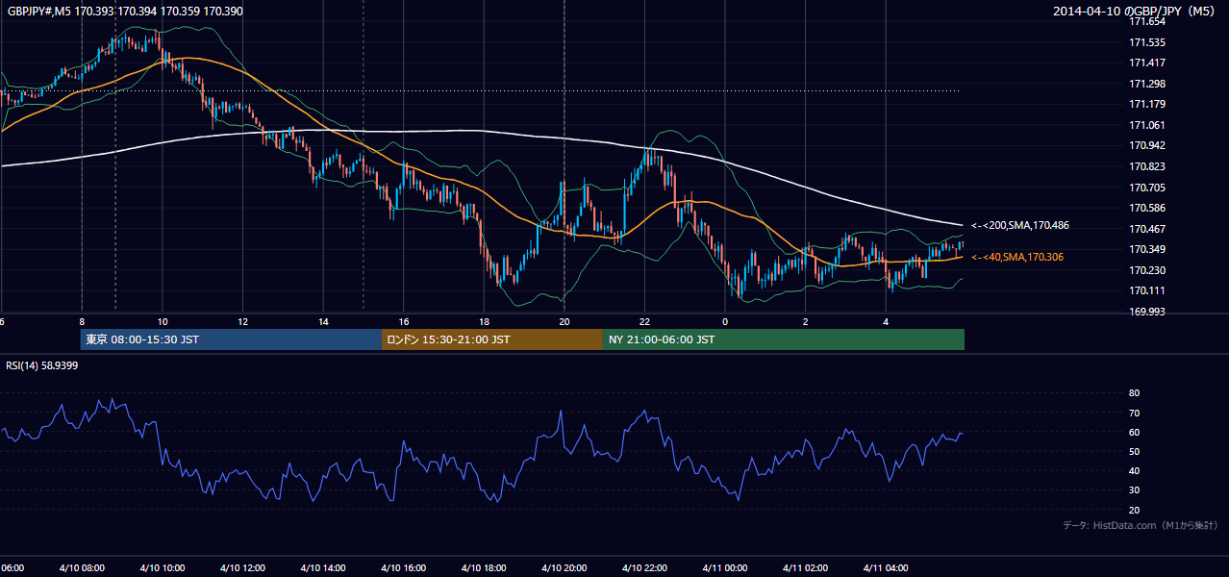Click the 170.467 price axis label
Viewport: 1229px width, 577px height.
pyautogui.click(x=1147, y=229)
